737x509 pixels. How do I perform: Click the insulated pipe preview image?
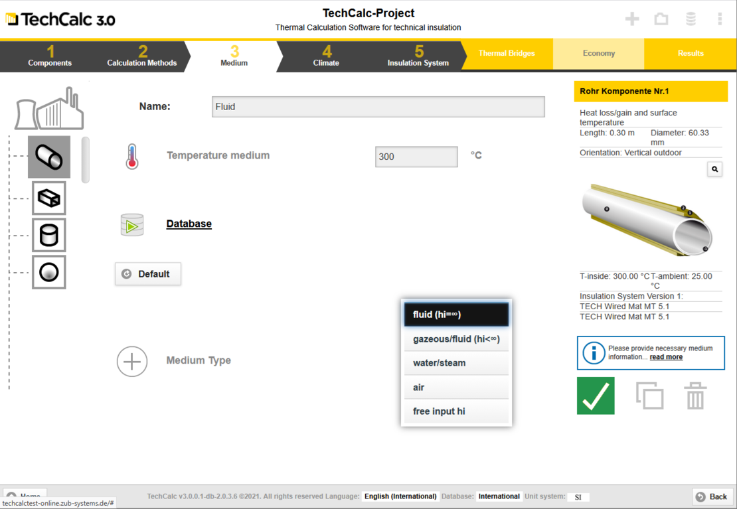(647, 220)
